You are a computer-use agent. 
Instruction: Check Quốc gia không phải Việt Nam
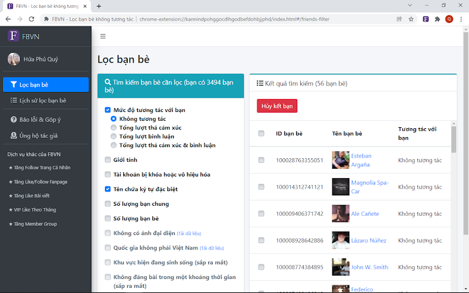coord(108,247)
